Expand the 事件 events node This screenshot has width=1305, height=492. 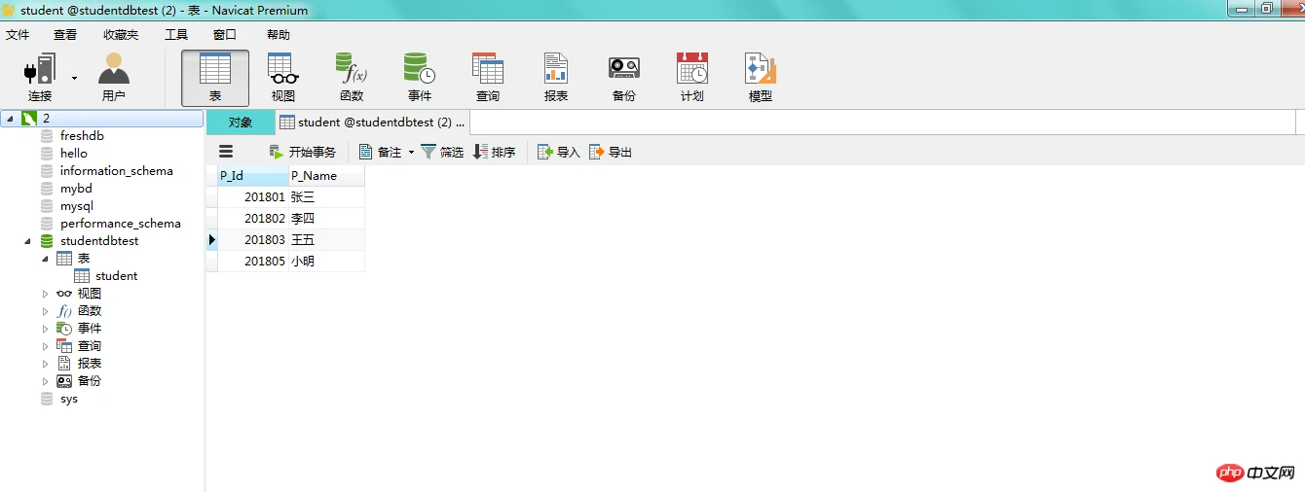[x=45, y=329]
